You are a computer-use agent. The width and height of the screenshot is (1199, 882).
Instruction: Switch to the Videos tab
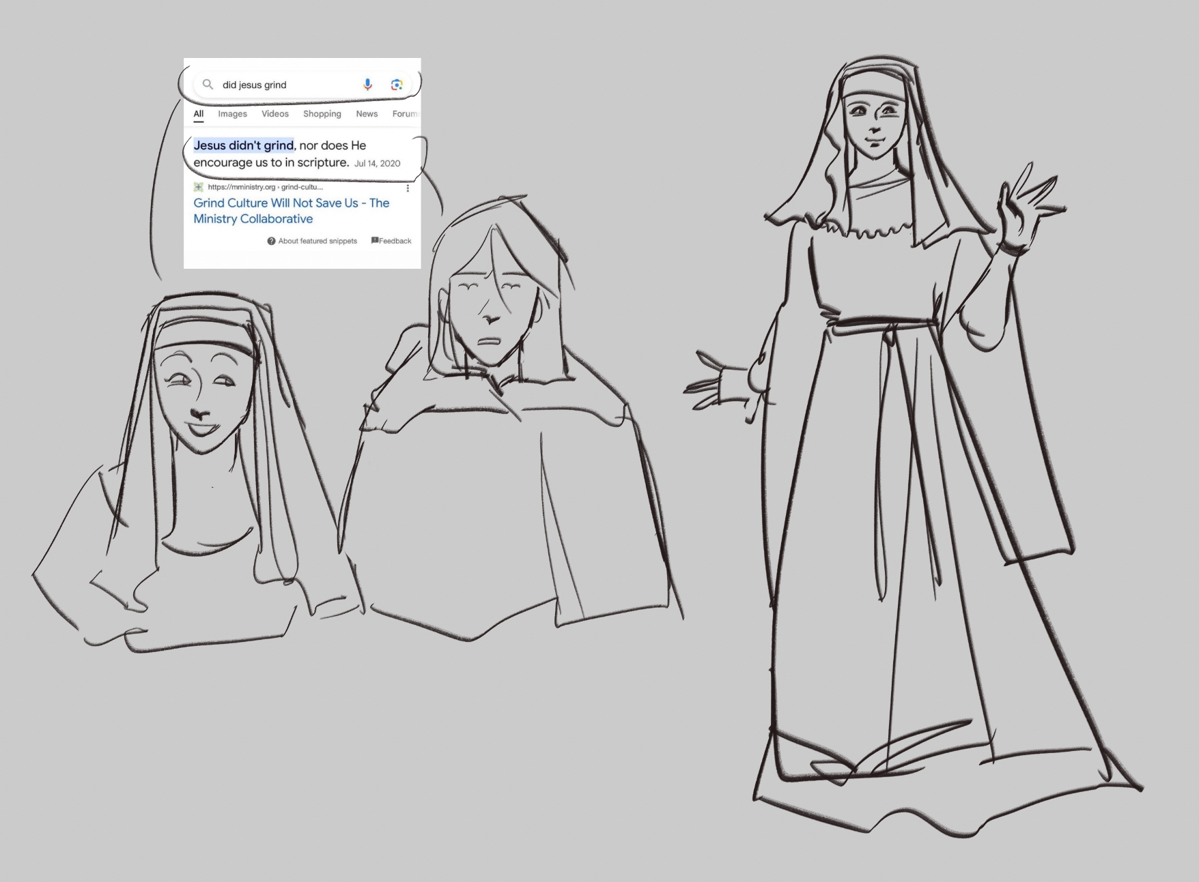click(274, 114)
